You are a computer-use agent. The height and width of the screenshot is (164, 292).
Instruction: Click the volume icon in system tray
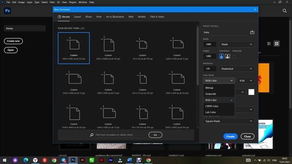(x=269, y=160)
